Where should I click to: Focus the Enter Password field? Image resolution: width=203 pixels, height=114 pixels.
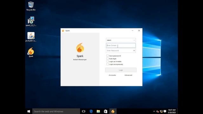coord(121,51)
